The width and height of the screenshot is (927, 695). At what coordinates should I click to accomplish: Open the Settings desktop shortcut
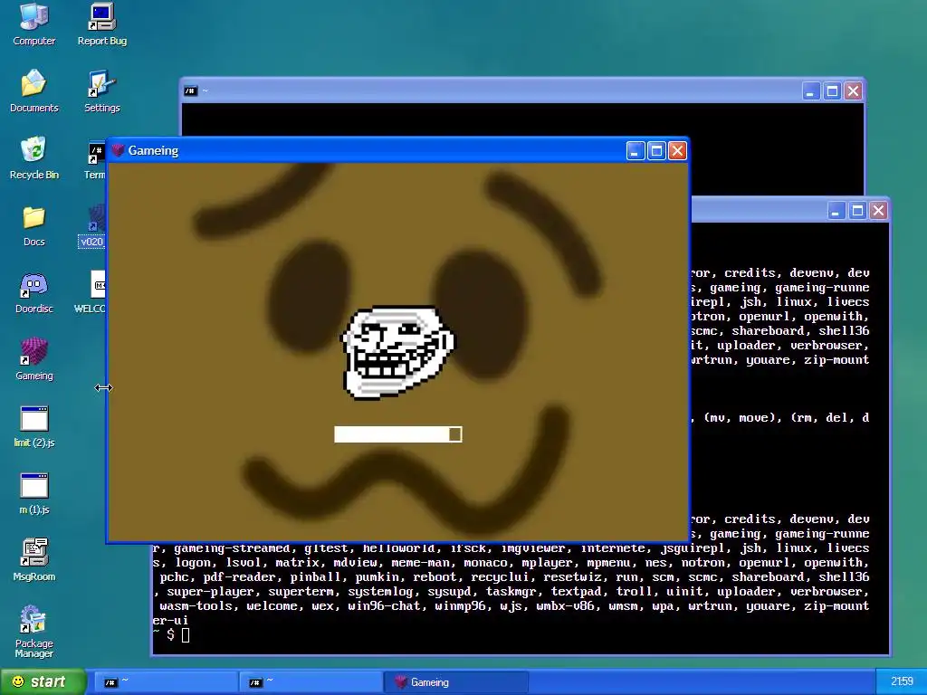(101, 90)
